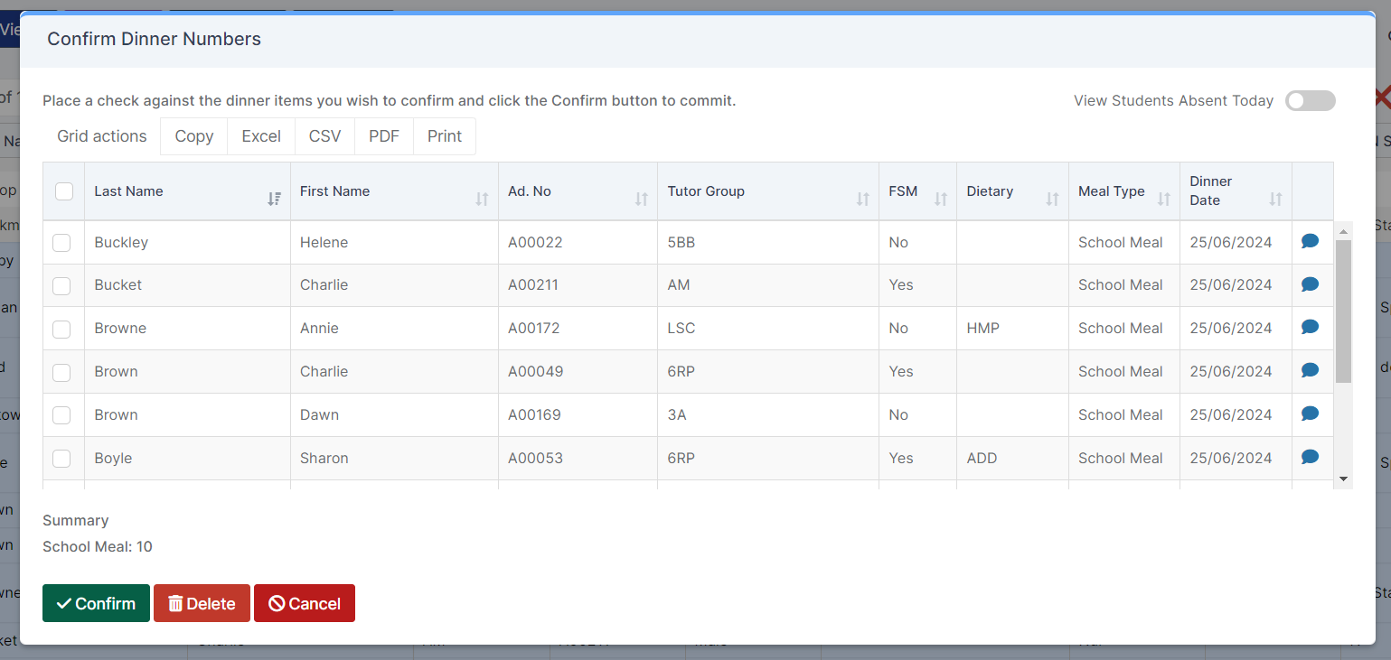Select the Last Name header text
This screenshot has width=1391, height=660.
click(128, 191)
